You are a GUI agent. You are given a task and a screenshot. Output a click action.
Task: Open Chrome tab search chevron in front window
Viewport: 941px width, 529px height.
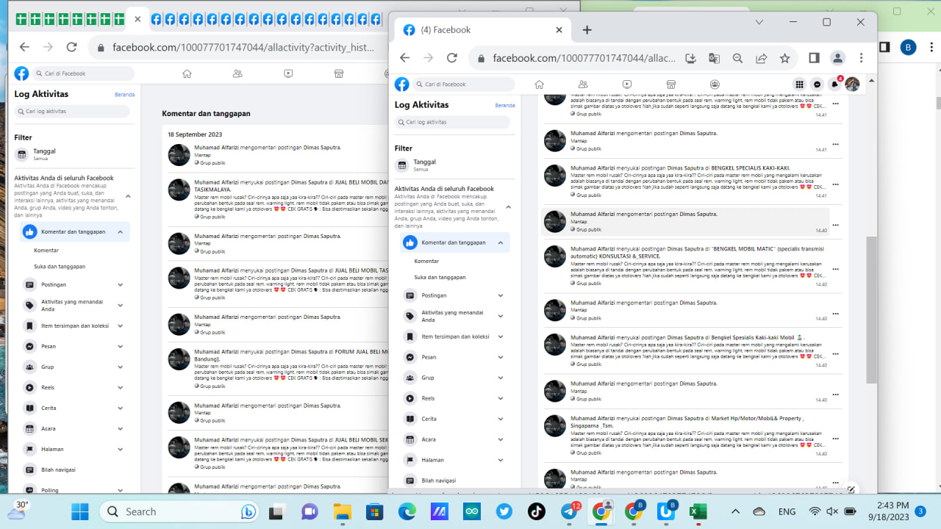759,22
